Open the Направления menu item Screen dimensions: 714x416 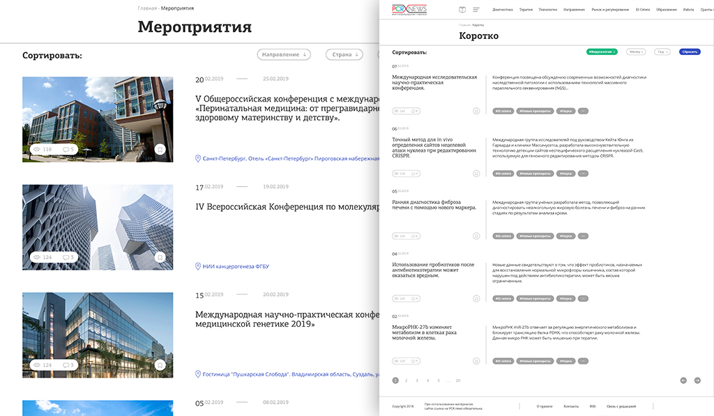point(574,10)
